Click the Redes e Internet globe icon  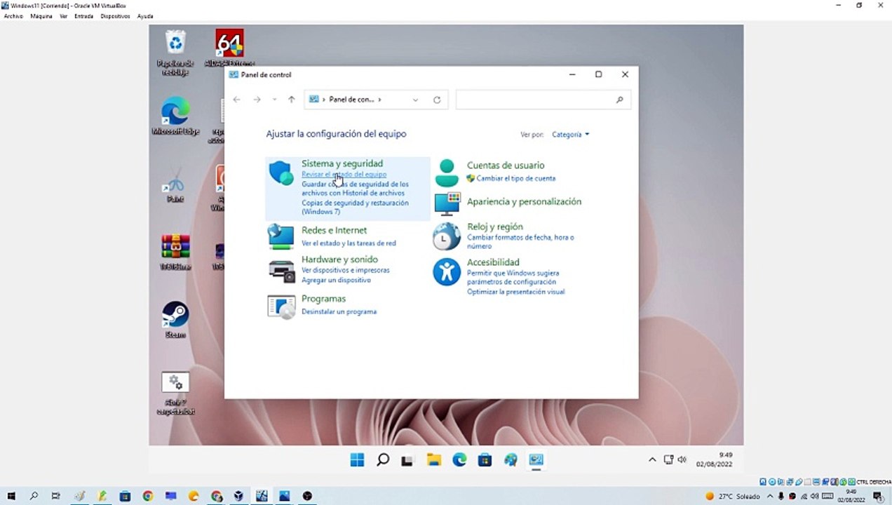tap(281, 237)
